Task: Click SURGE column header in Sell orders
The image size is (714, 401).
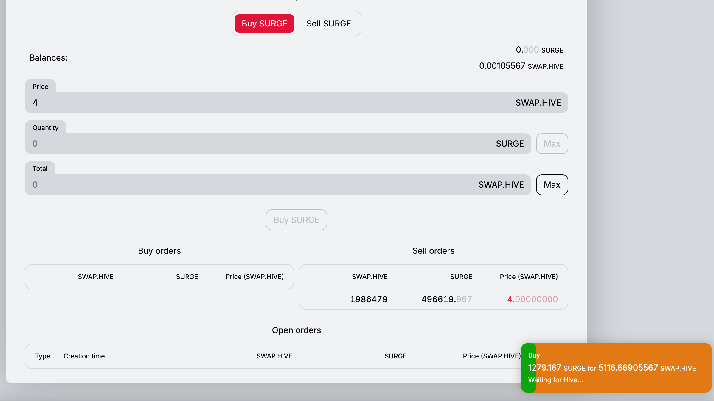Action: pos(461,277)
